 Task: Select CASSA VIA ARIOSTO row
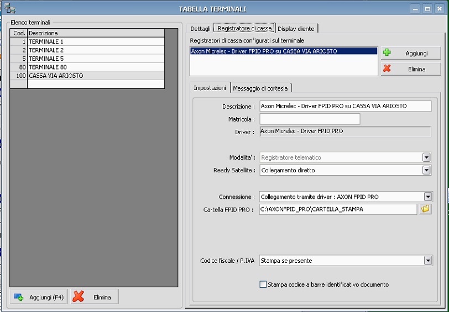pos(87,76)
